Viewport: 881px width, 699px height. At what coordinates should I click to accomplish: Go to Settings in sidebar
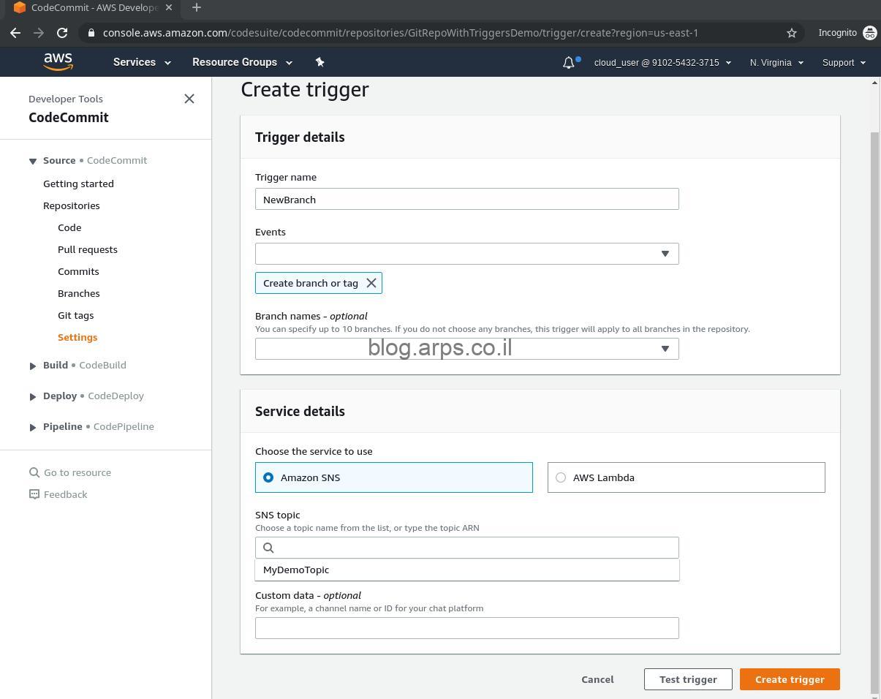[77, 337]
